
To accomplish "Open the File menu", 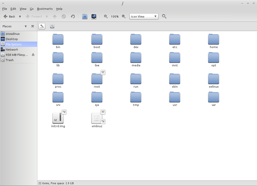I will click(x=5, y=9).
